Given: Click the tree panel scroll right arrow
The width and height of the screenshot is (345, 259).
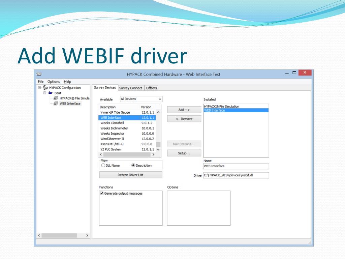Looking at the screenshot, I should click(87, 235).
